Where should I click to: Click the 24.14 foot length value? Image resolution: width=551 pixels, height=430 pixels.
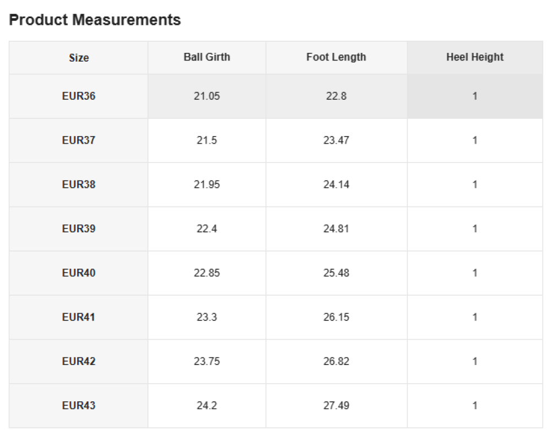point(336,184)
